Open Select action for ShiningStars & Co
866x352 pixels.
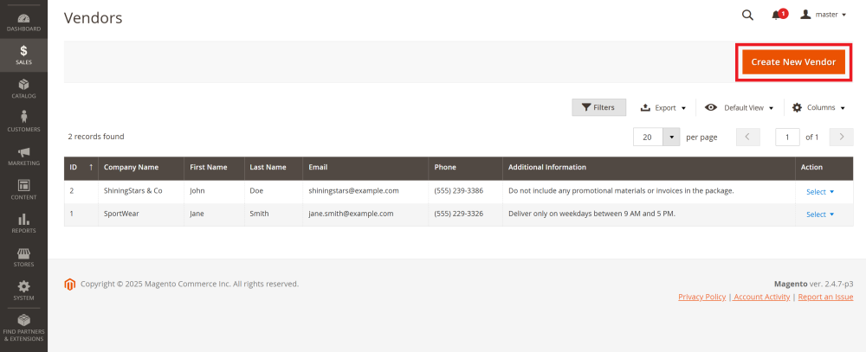pyautogui.click(x=820, y=192)
